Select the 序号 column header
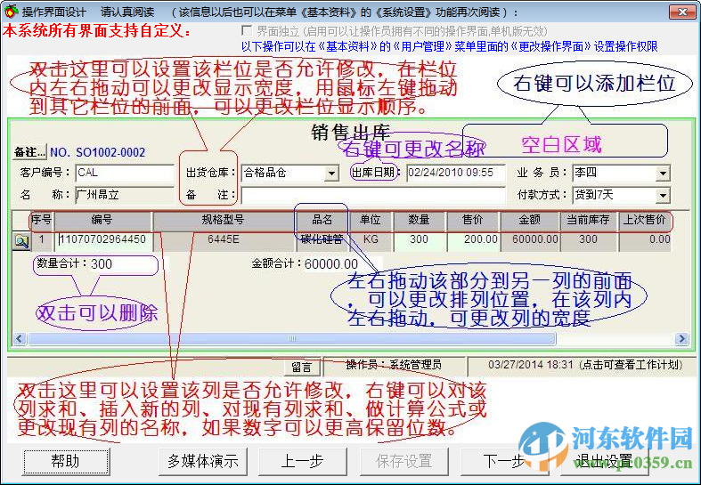 click(42, 220)
